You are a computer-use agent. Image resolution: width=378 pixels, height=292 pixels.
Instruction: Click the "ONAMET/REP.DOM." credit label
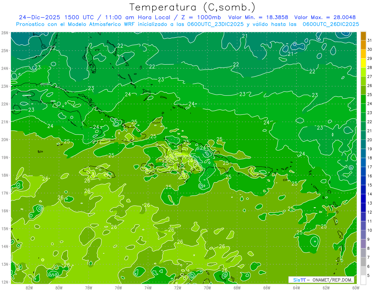coord(332,280)
